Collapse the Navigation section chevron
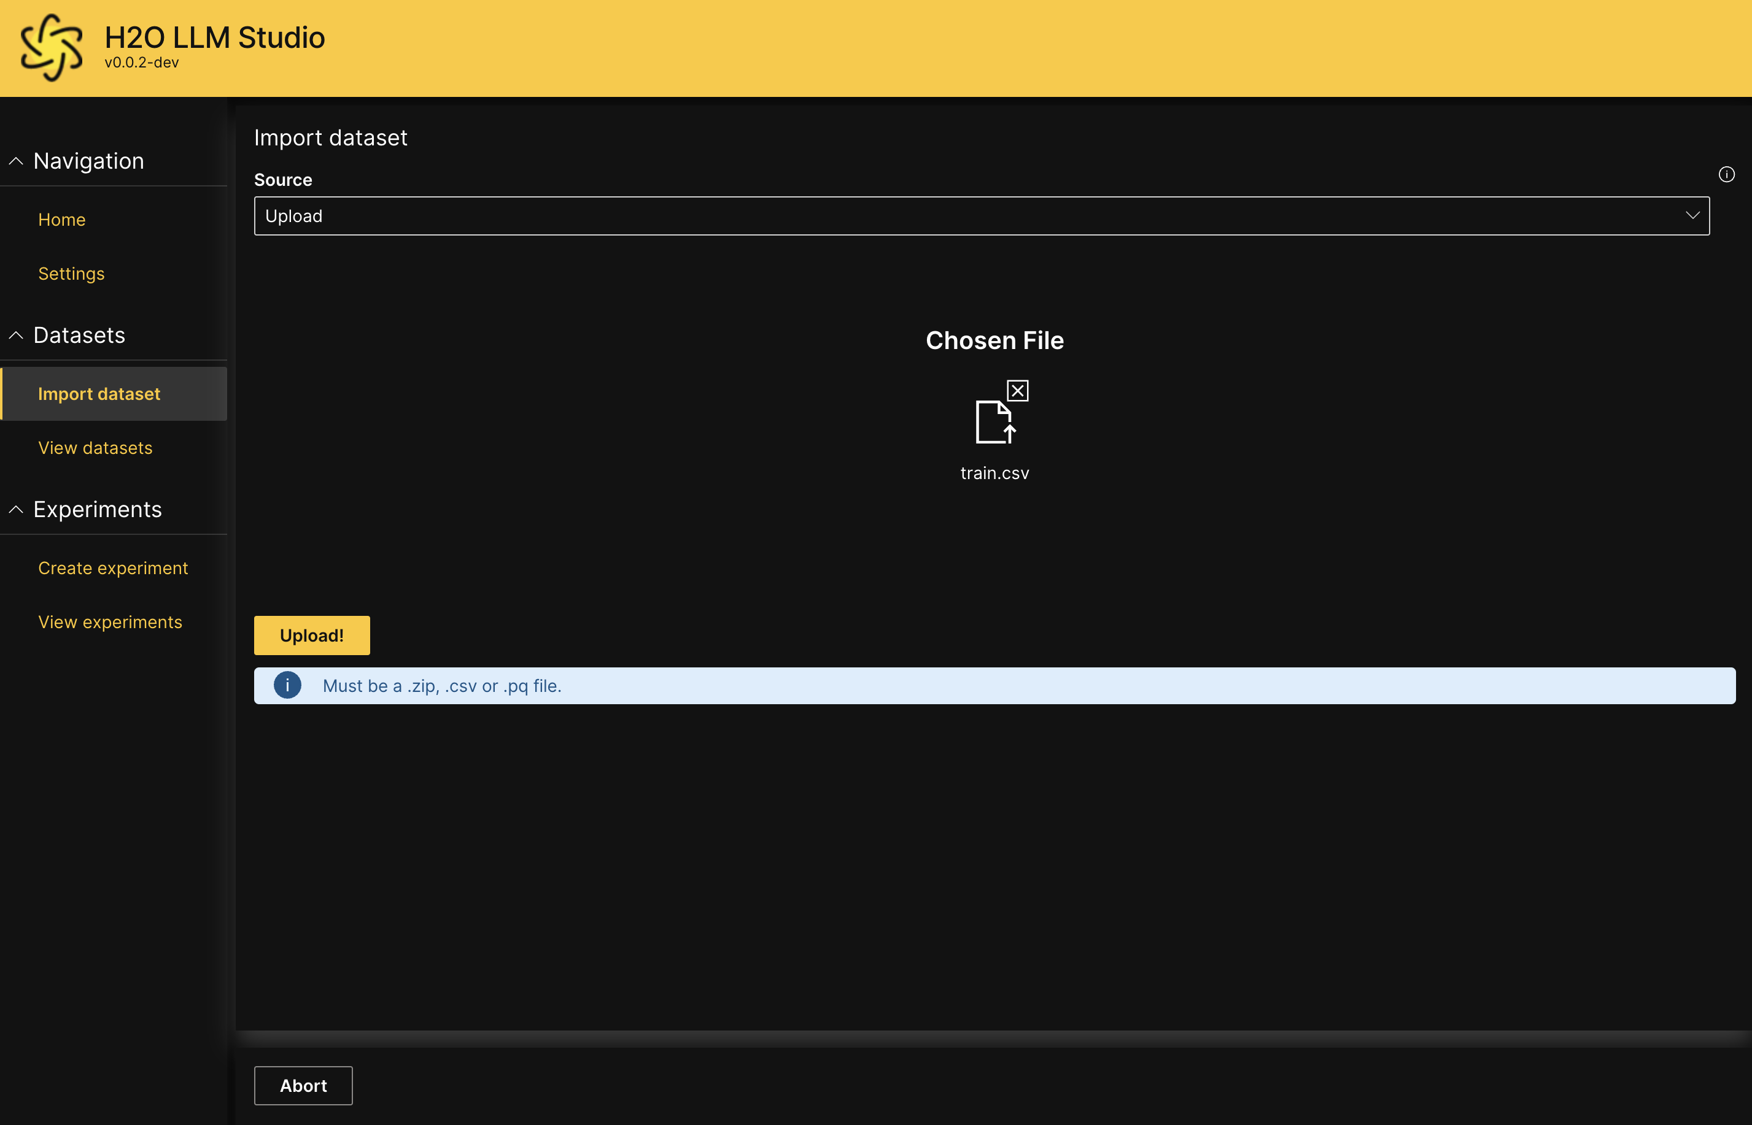The image size is (1752, 1125). tap(16, 161)
